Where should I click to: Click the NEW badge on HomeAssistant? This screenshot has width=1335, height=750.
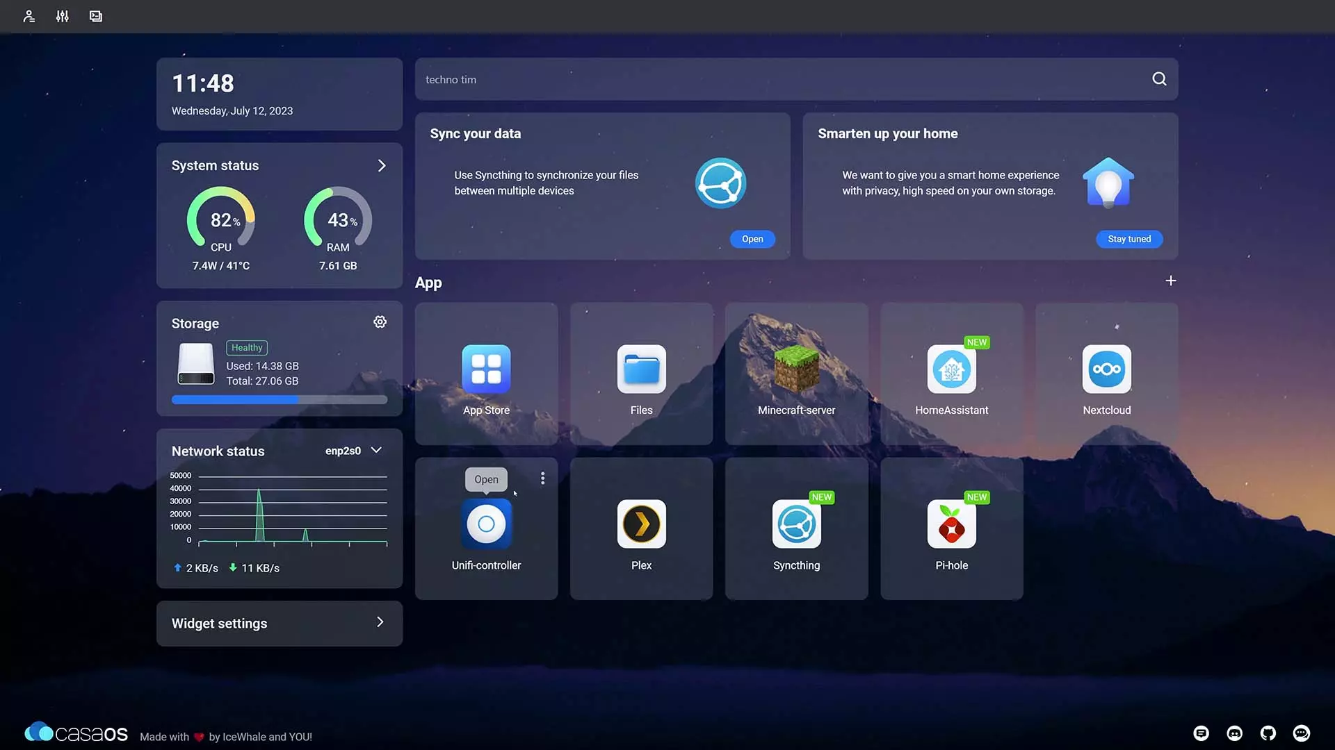click(x=977, y=342)
